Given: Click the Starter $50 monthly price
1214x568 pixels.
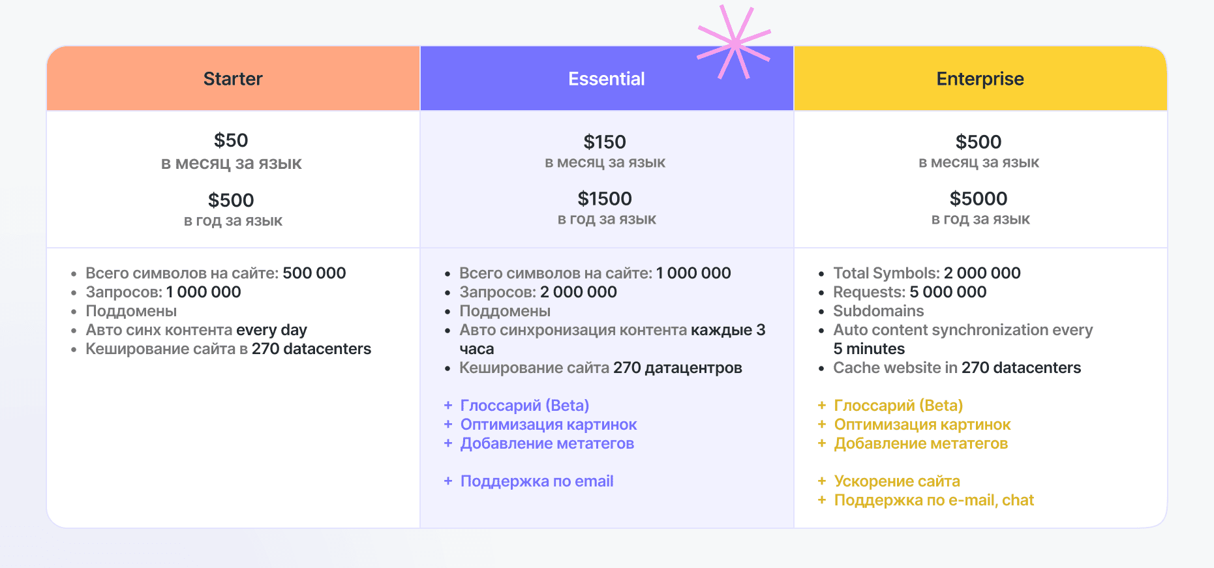Looking at the screenshot, I should [x=232, y=140].
